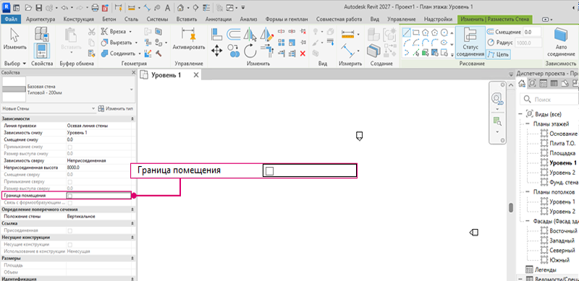Click the Поиск search field in the project browser
This screenshot has height=281, width=579.
point(549,99)
